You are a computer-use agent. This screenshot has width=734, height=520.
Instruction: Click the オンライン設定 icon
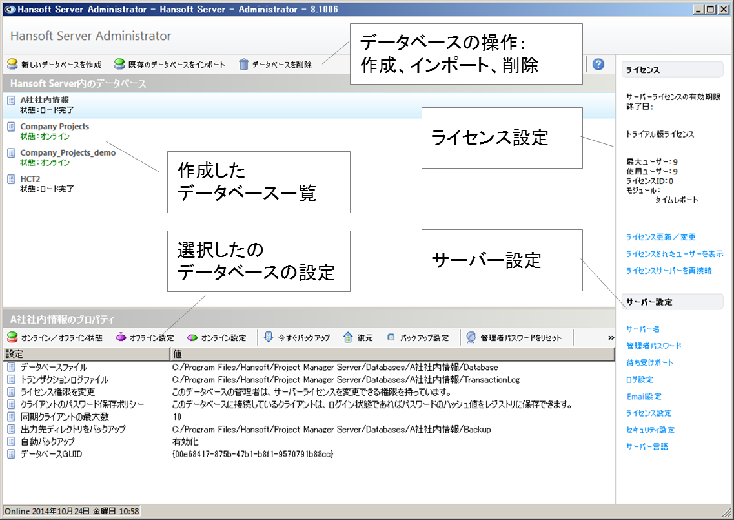point(192,337)
